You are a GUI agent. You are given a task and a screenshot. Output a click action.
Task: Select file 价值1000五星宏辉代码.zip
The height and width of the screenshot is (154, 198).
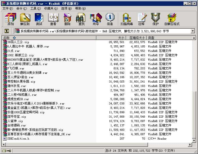(x=26, y=112)
